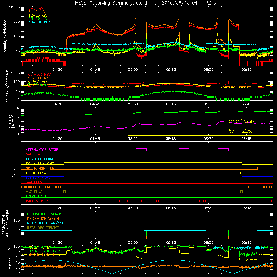Viewport: 277px width, 277px height.
Task: Select the B tick label on GOES panel
Action: tap(18, 126)
